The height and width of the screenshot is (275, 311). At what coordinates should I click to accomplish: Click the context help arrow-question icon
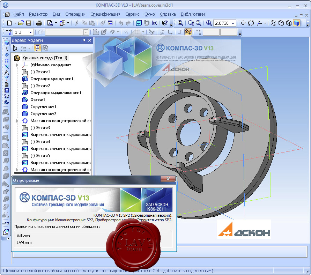pos(164,23)
